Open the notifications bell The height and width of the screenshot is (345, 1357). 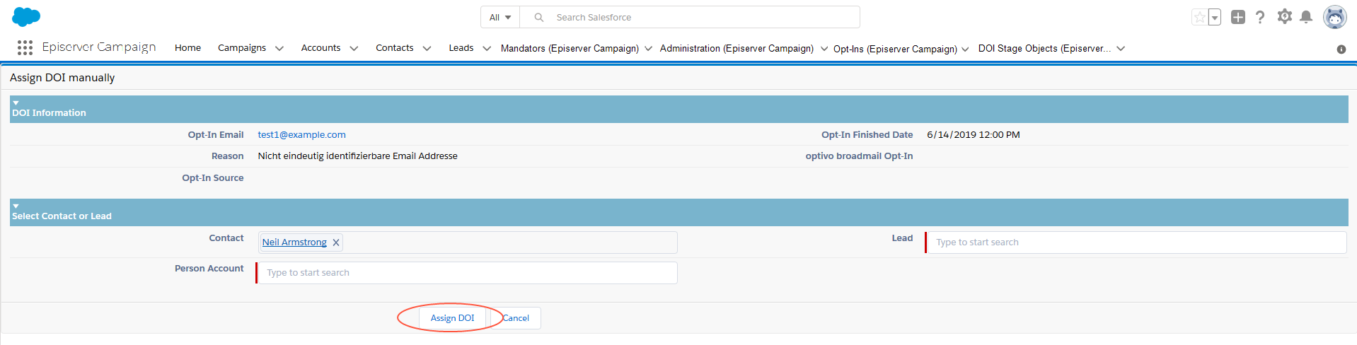[1306, 18]
